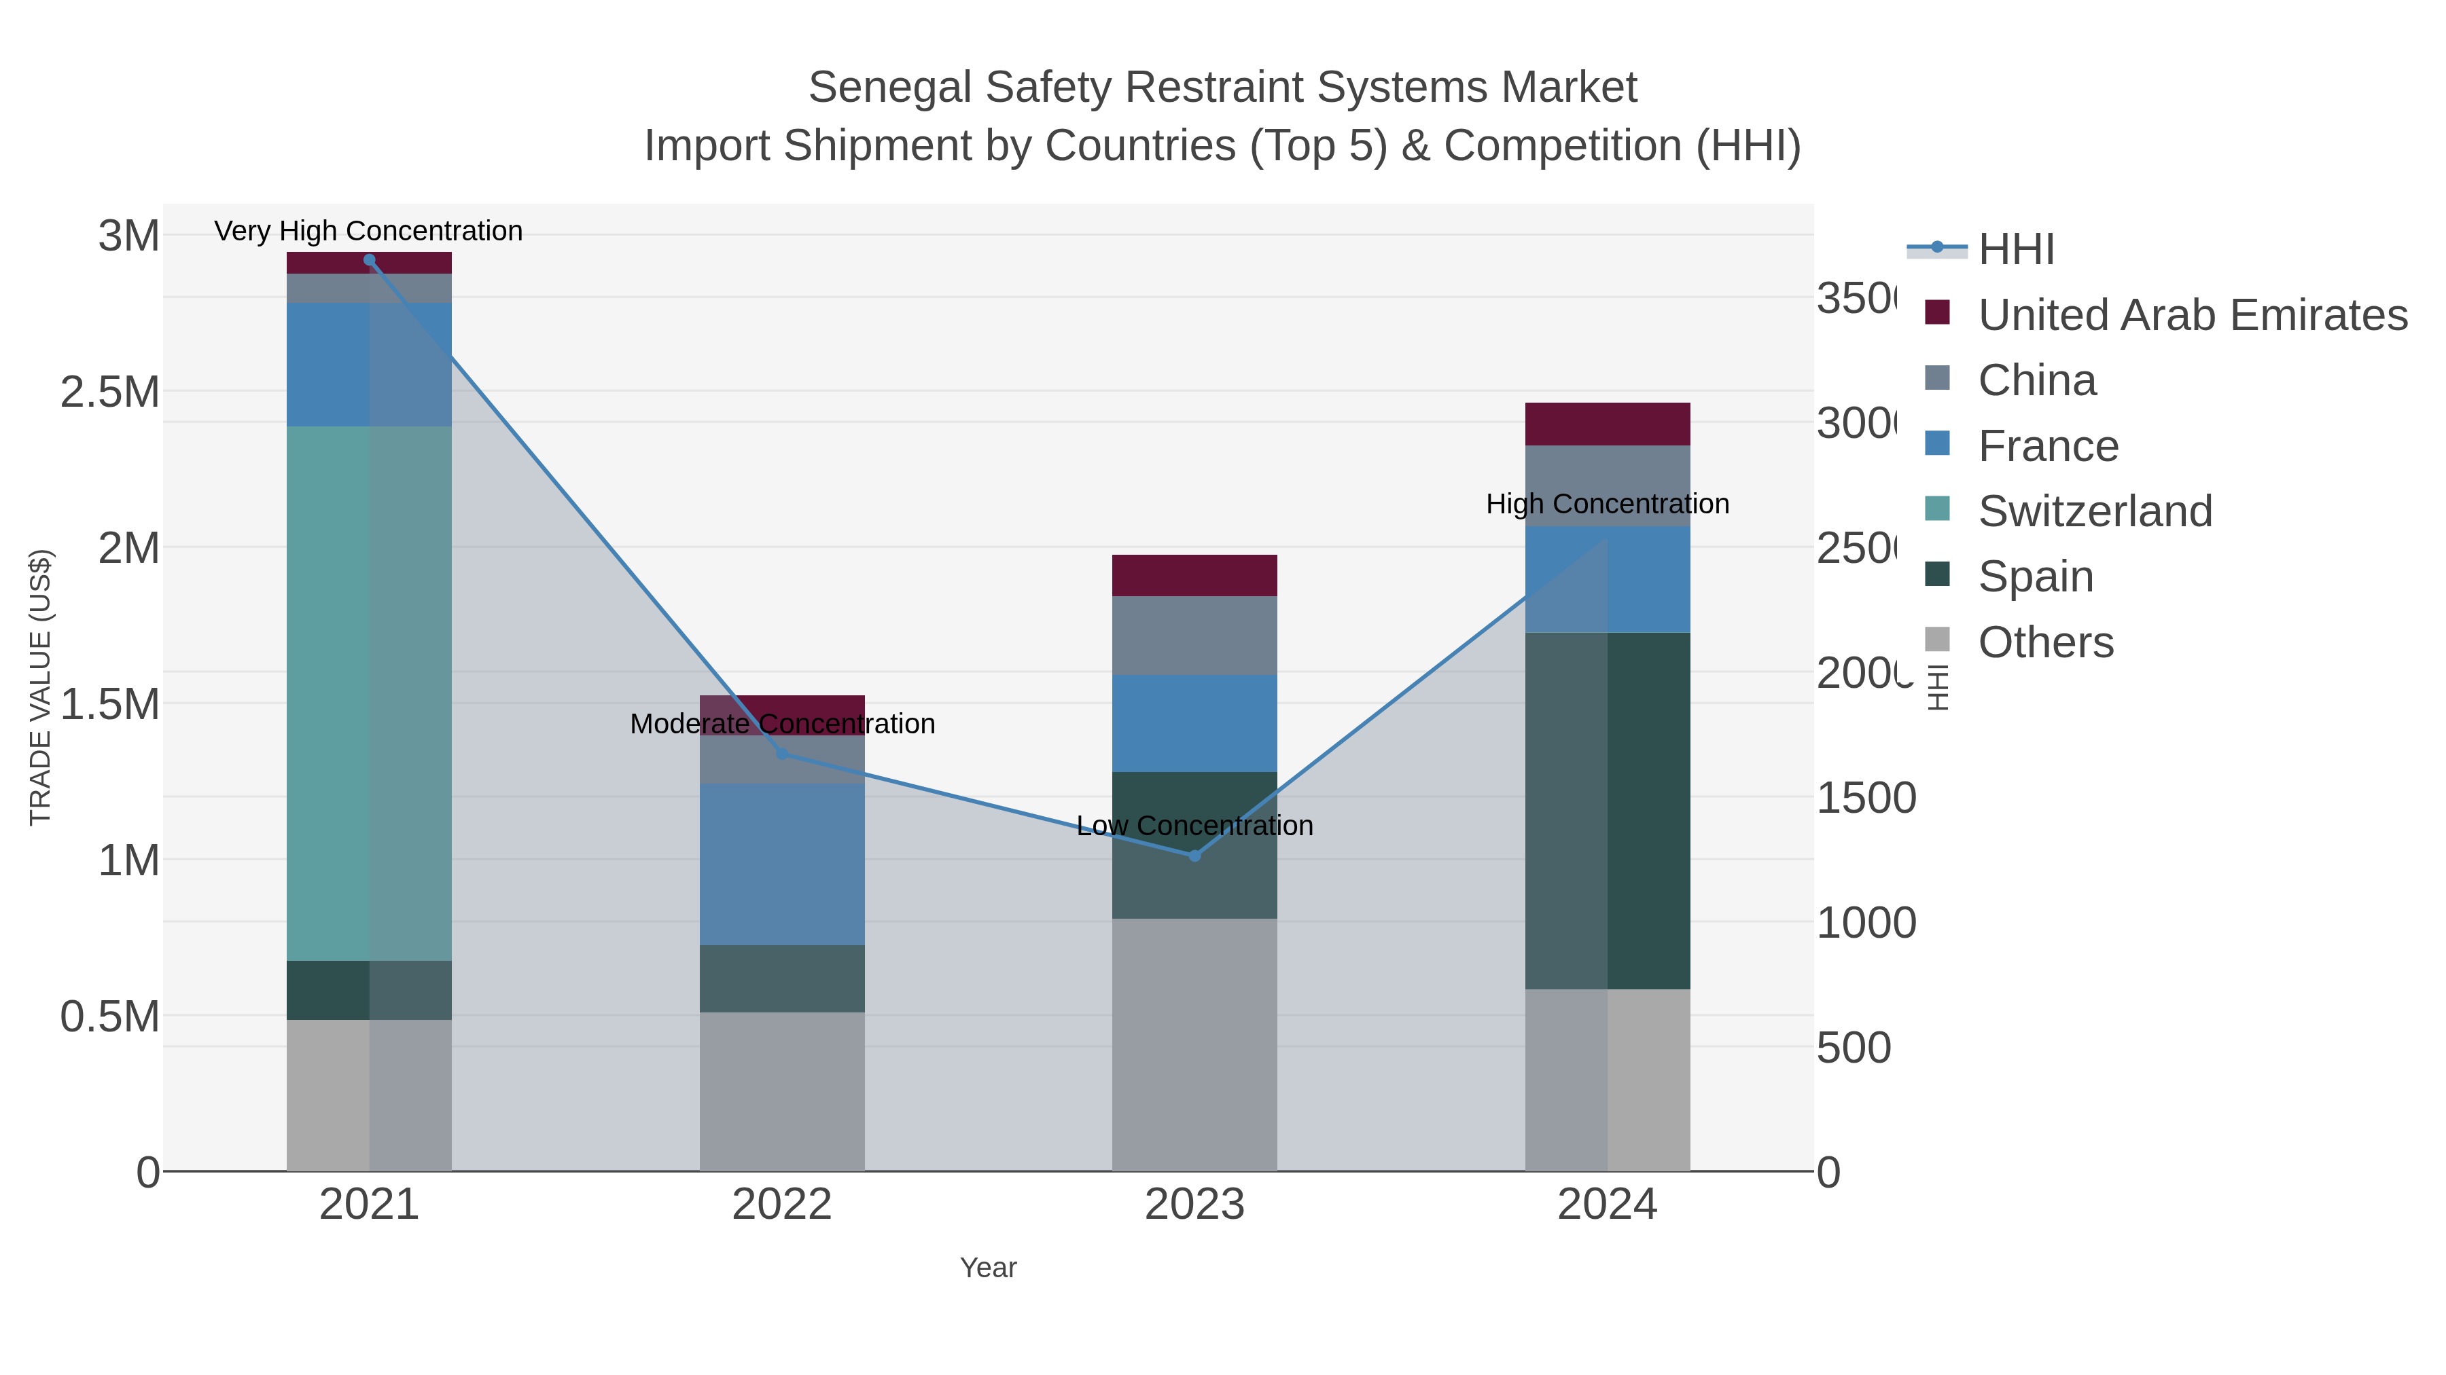Click the 1.5M y-axis tick label
2446x1375 pixels.
click(x=110, y=704)
